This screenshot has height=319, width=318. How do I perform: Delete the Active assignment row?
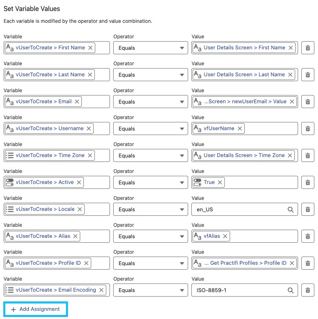[307, 182]
